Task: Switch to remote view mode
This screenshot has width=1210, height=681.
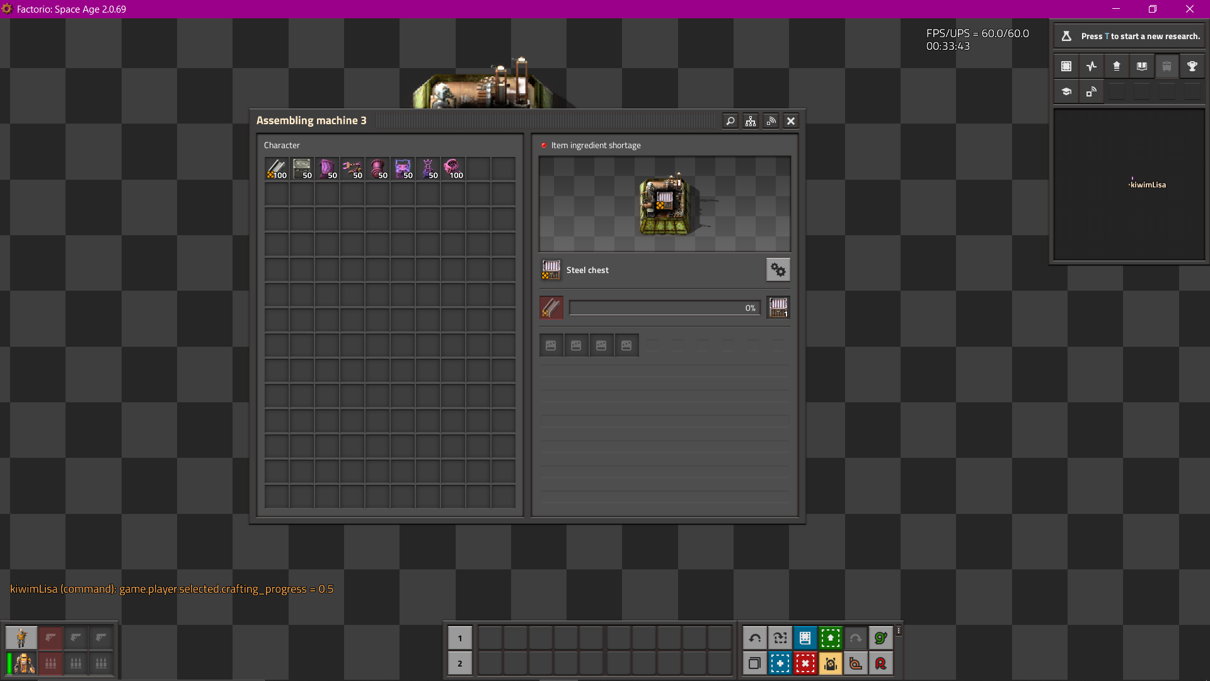Action: click(x=1091, y=91)
